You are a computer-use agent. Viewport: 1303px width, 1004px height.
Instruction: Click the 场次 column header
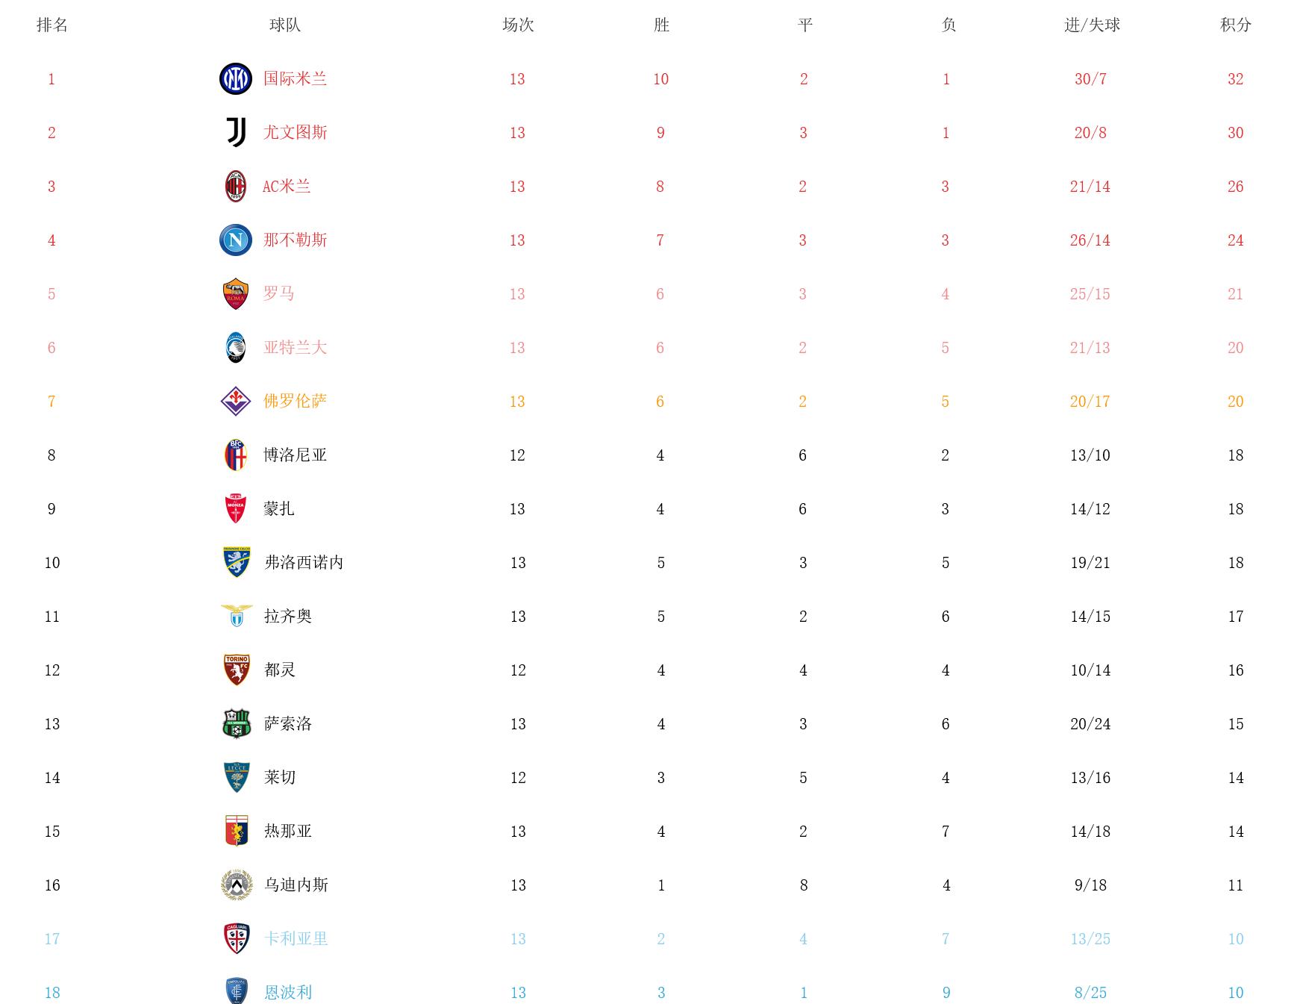[x=518, y=25]
